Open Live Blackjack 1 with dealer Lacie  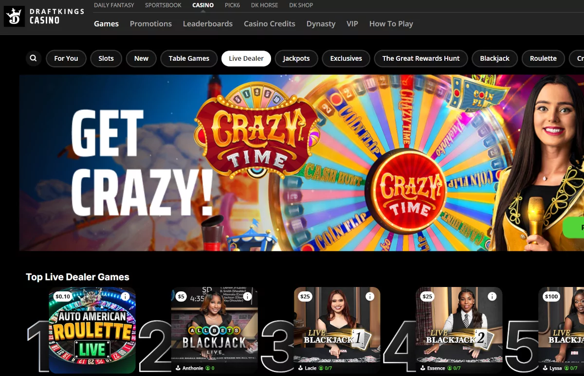click(337, 330)
